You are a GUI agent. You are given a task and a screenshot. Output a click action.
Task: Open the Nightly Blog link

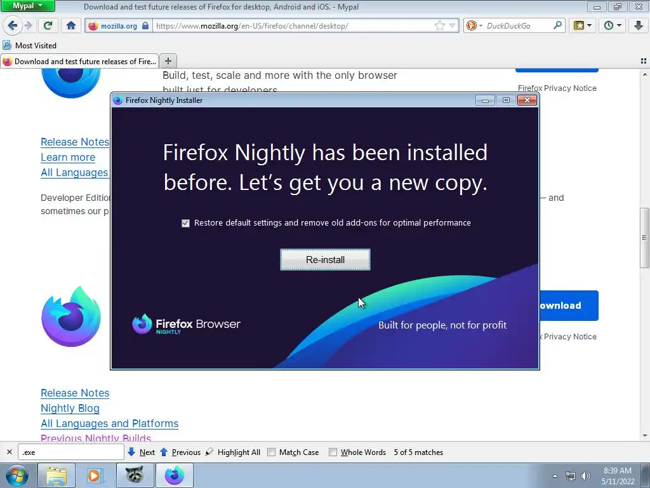click(x=70, y=409)
